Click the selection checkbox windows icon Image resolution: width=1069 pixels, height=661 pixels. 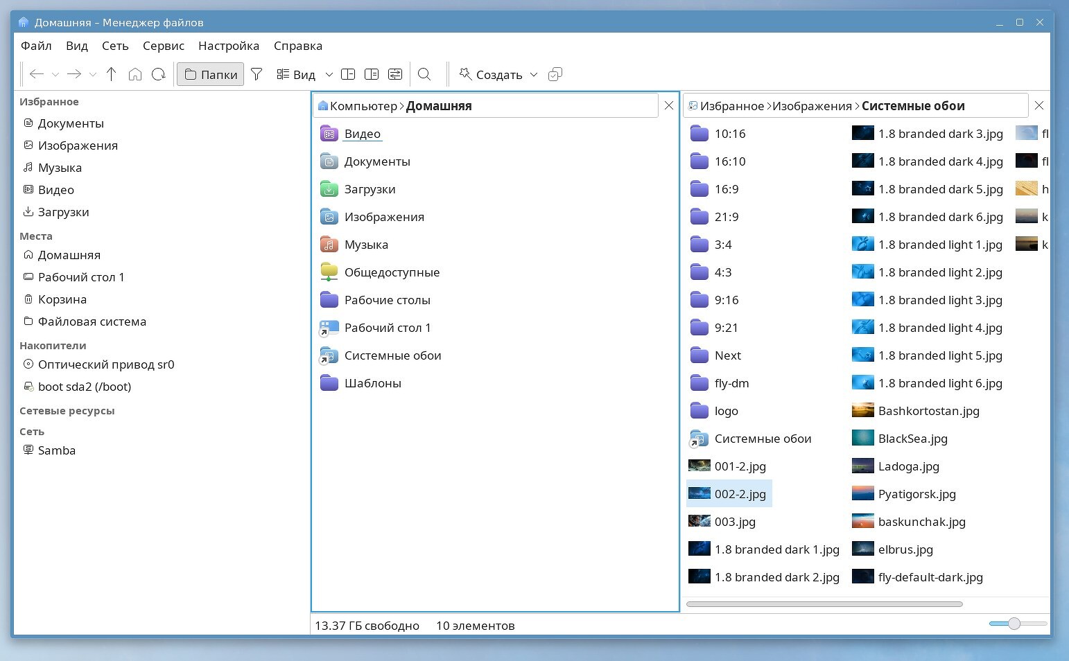tap(555, 74)
